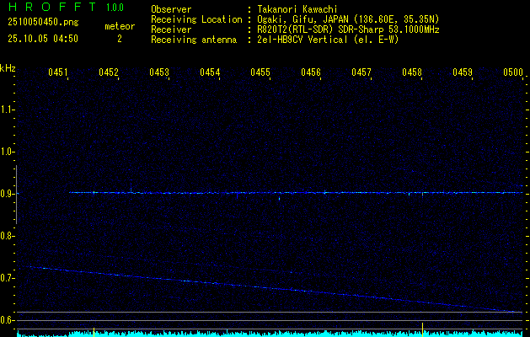Click the 25.10.05 04:50 timestamp
This screenshot has height=337, width=530.
pyautogui.click(x=43, y=39)
